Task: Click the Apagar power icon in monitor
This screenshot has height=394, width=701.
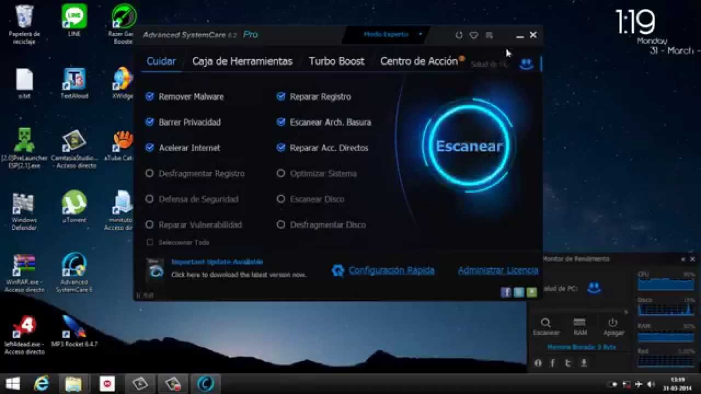Action: click(x=613, y=322)
